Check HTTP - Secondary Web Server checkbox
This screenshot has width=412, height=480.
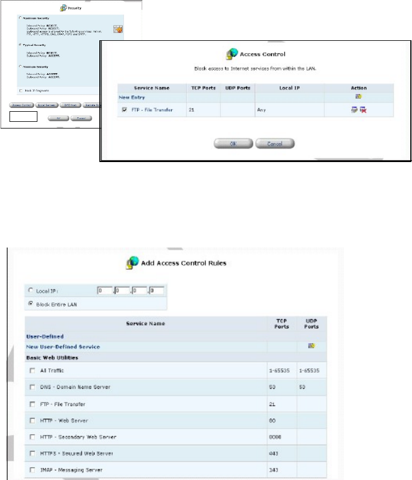coord(32,437)
